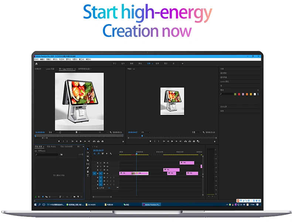
Task: Open Program monitor button editor plus
Action: coord(215,142)
